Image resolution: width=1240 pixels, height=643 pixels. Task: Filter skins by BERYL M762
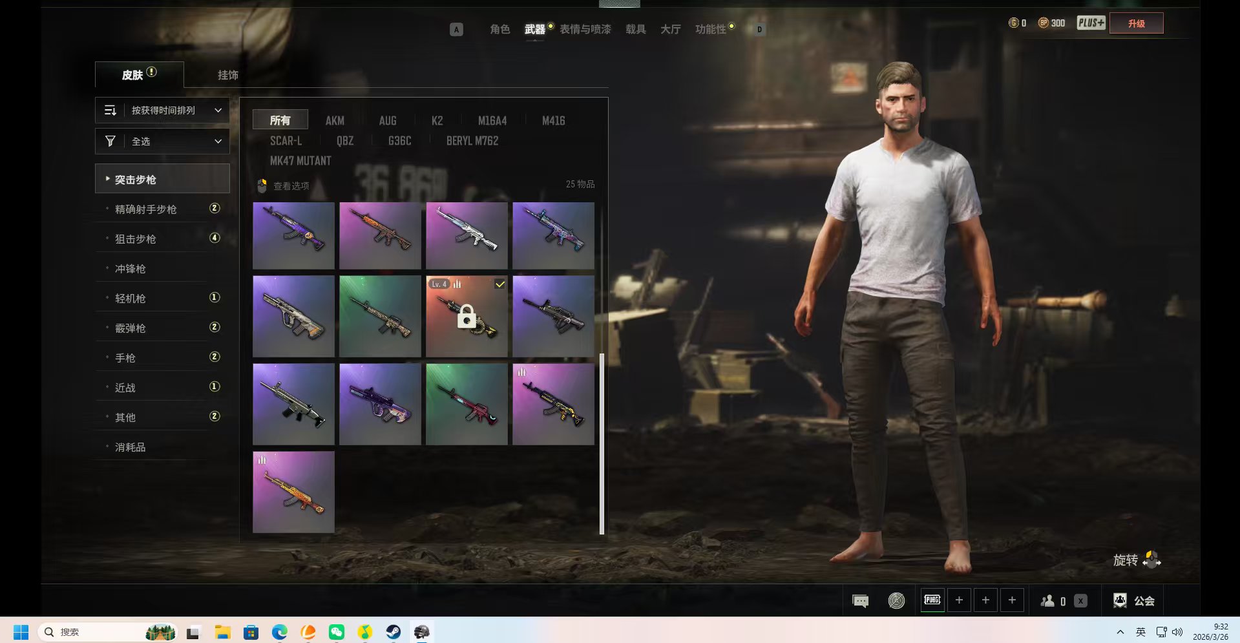(472, 141)
